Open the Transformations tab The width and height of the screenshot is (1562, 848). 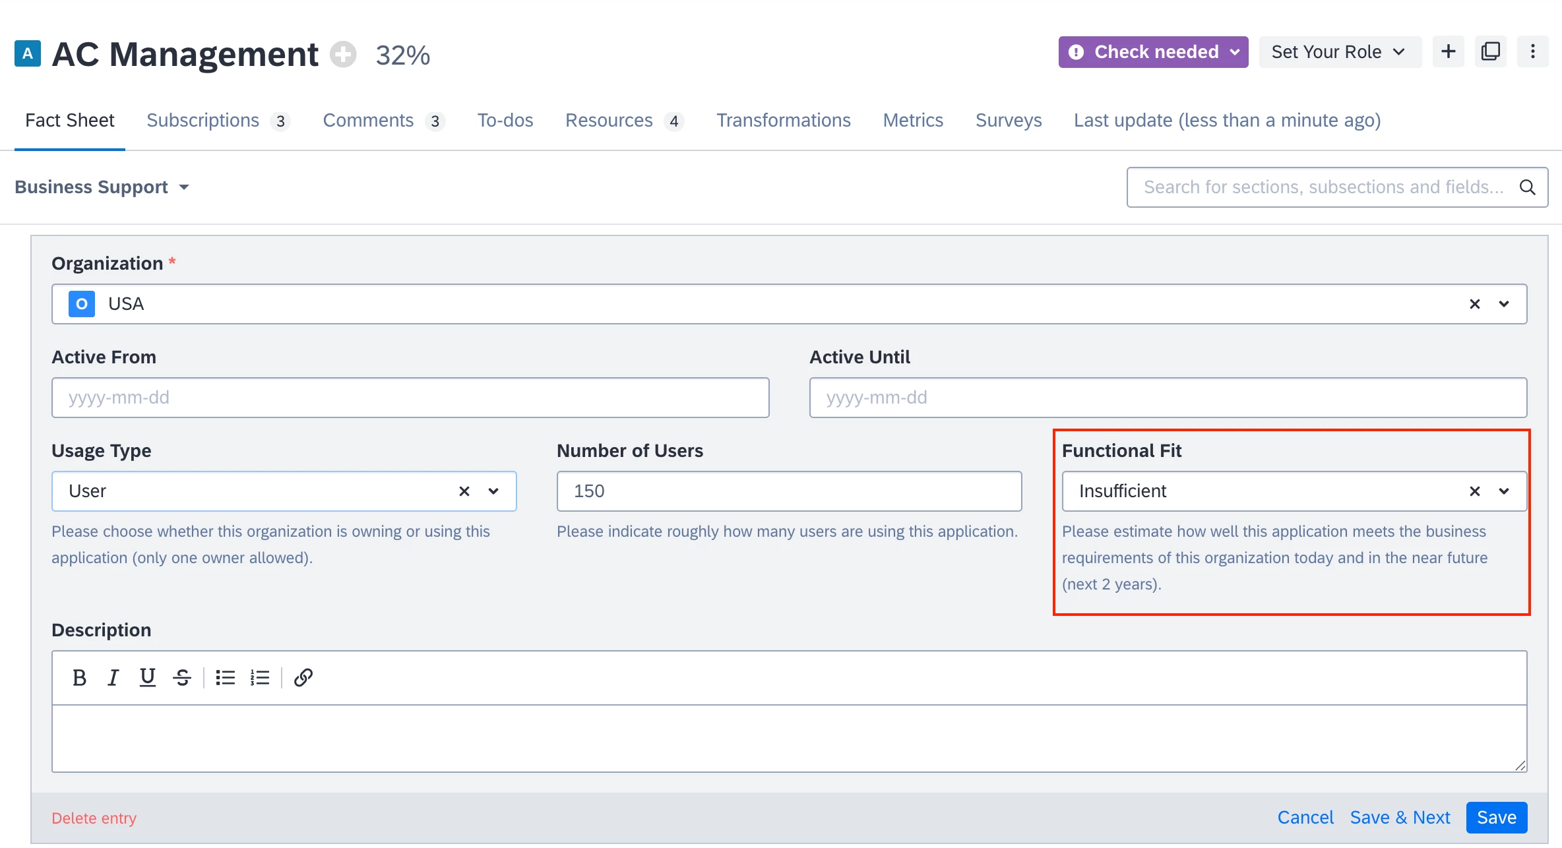(x=784, y=120)
